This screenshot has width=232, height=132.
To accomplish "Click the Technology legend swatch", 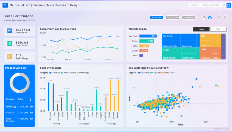I will pos(78,73).
